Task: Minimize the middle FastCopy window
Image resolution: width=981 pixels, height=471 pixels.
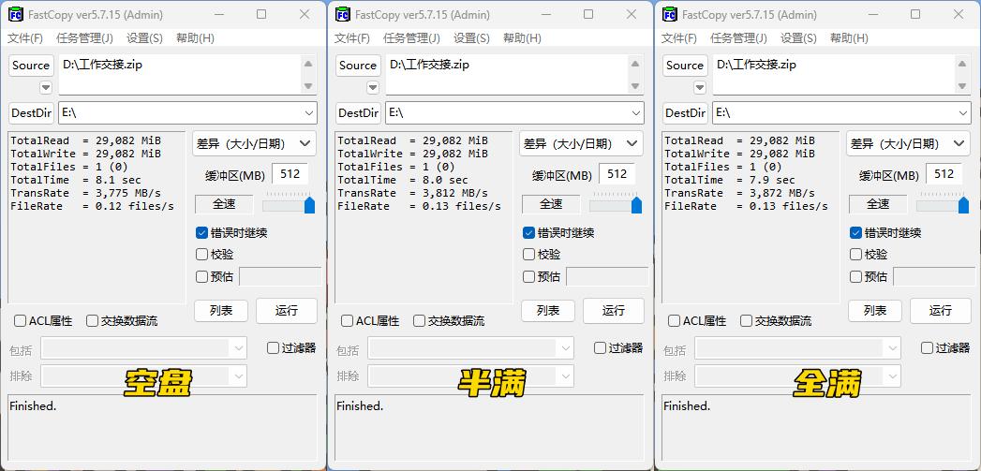Action: (545, 14)
